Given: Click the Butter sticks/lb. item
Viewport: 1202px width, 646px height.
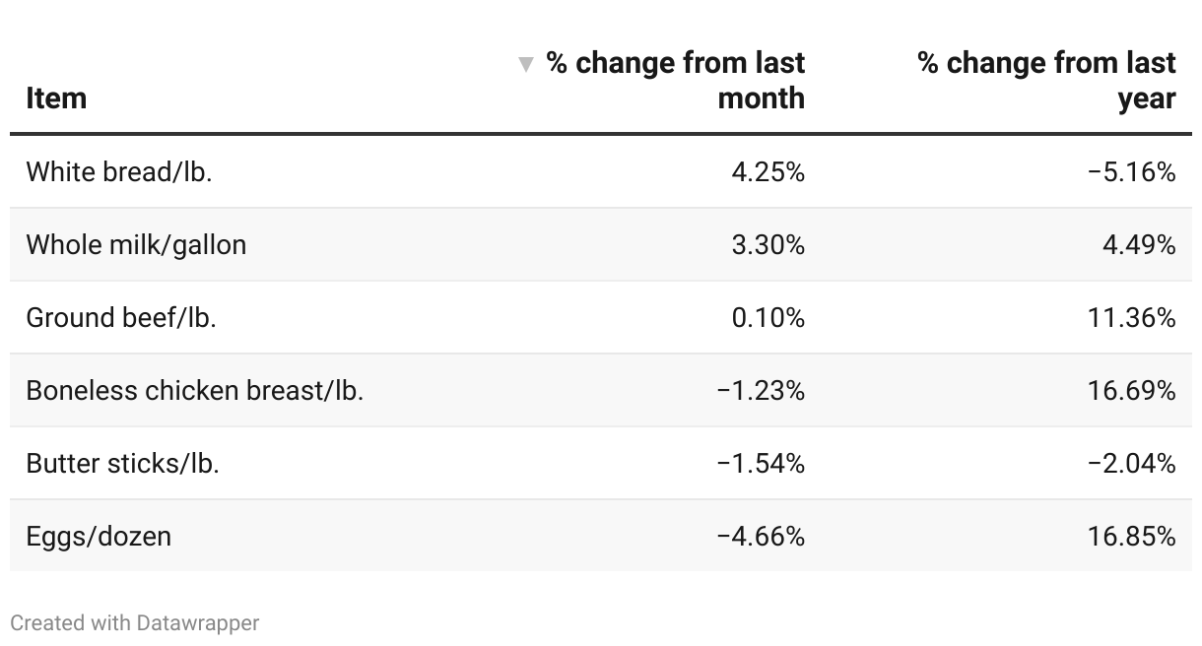Looking at the screenshot, I should 122,463.
